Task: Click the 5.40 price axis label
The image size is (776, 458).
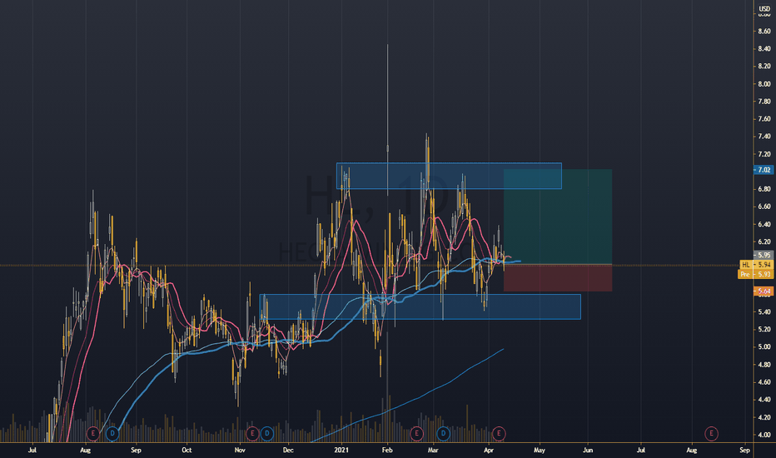Action: pyautogui.click(x=764, y=312)
